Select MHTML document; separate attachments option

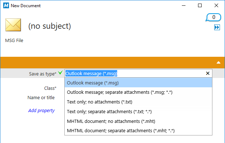point(138,130)
